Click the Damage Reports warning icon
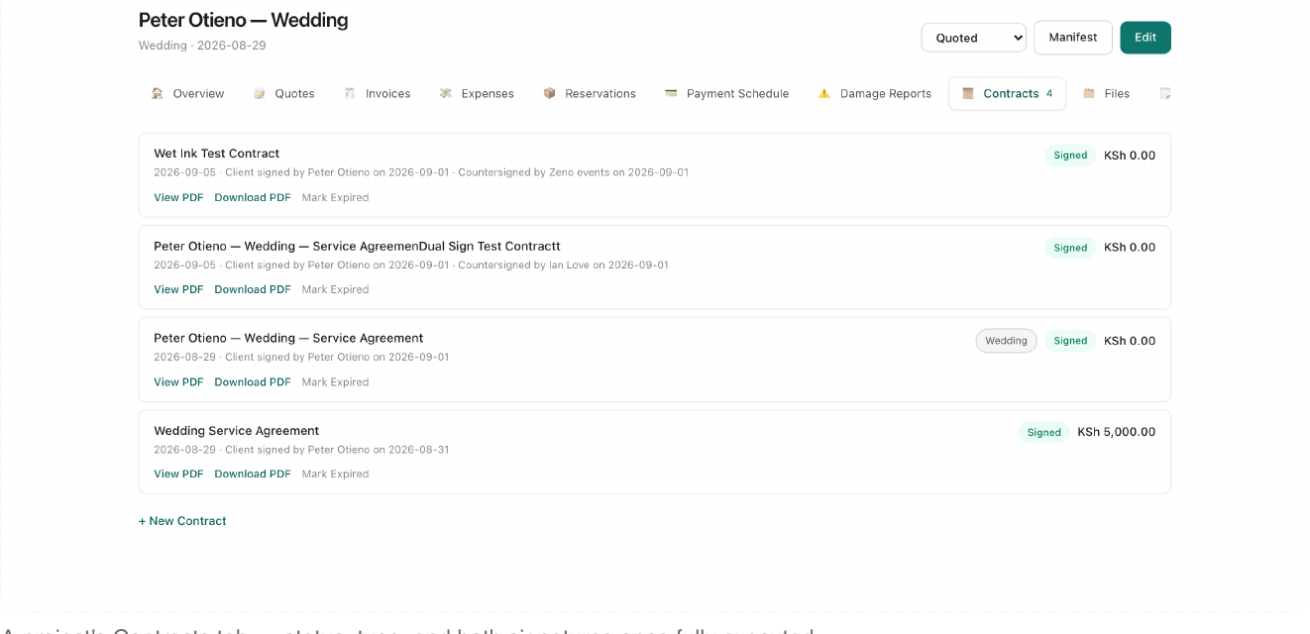1310x634 pixels. point(824,93)
